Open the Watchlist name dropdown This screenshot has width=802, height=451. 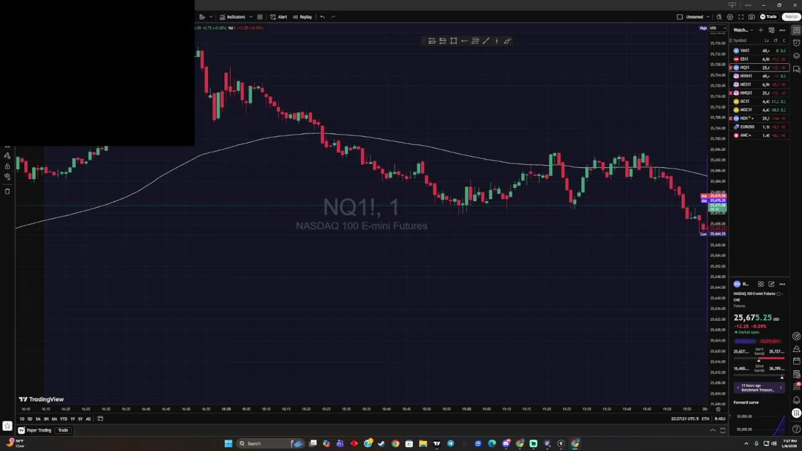point(742,30)
